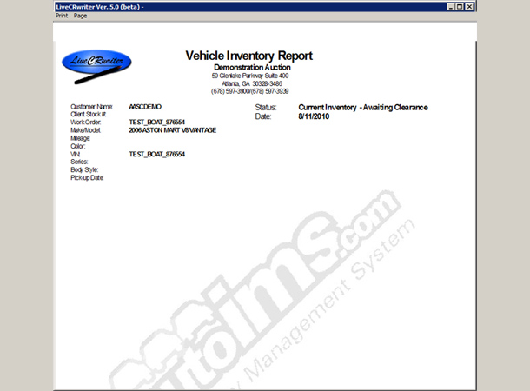Click the Client Stock # label

tap(89, 114)
